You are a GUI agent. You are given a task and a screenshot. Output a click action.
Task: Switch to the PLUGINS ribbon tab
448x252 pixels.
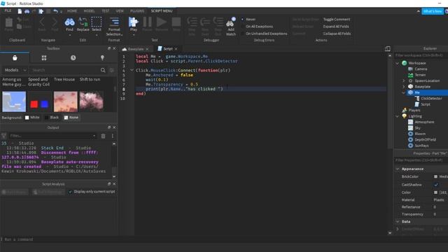[137, 11]
